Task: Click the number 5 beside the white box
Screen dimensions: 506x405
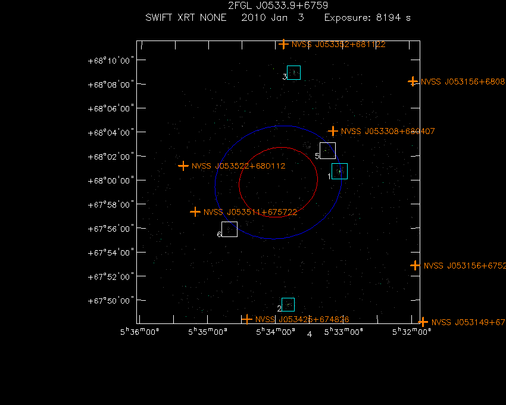Action: click(317, 156)
